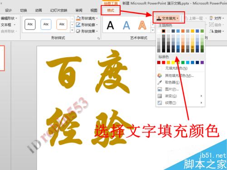Pick the green theme color swatch
This screenshot has height=170, width=227.
[x=202, y=31]
